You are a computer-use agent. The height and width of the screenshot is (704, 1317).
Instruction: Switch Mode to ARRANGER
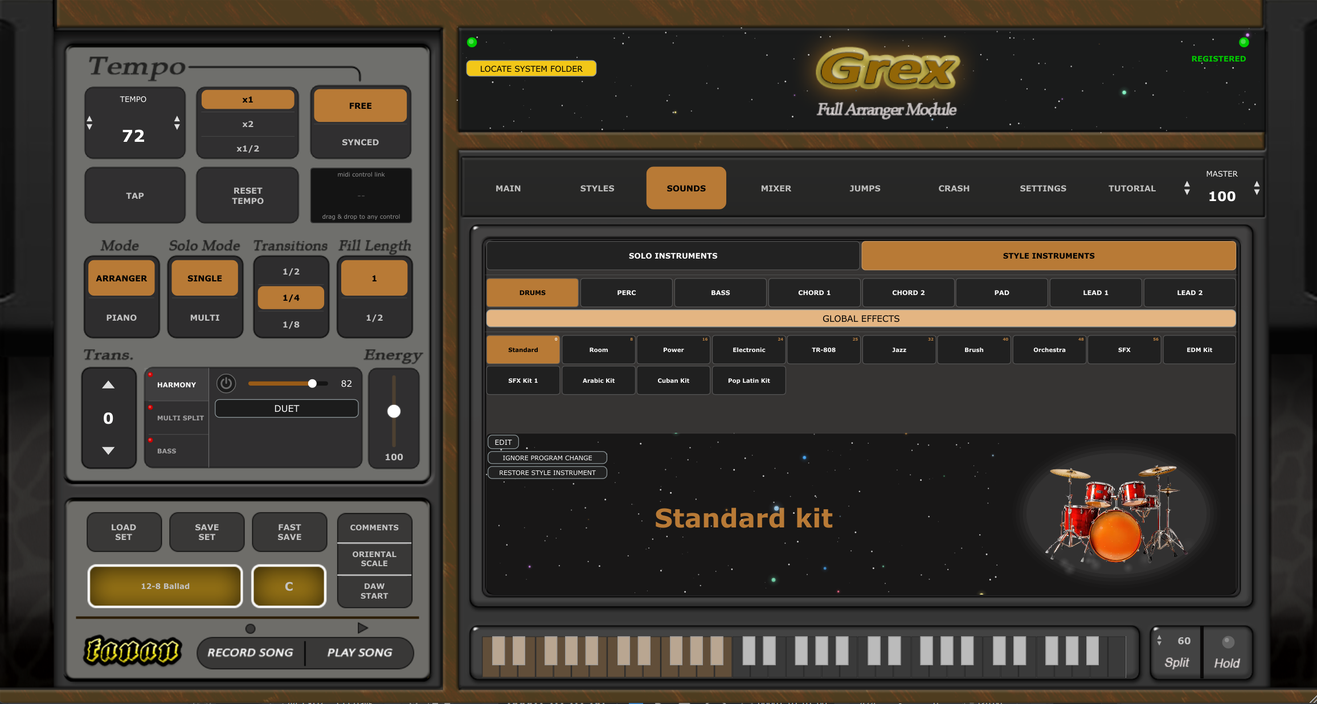coord(121,278)
